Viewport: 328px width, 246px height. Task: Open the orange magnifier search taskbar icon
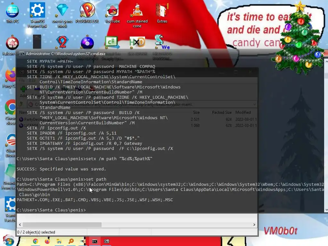(x=71, y=241)
